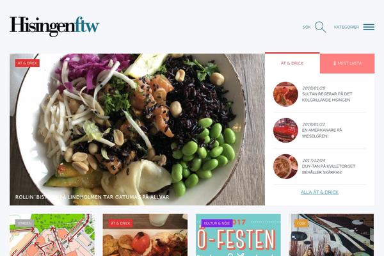Viewport: 384px width, 256px height.
Task: Open the Ö-FESTEN article card
Action: click(x=238, y=235)
